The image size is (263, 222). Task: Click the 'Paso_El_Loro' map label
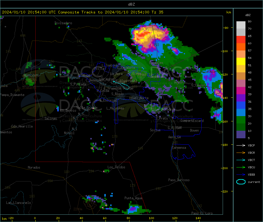tap(202, 213)
